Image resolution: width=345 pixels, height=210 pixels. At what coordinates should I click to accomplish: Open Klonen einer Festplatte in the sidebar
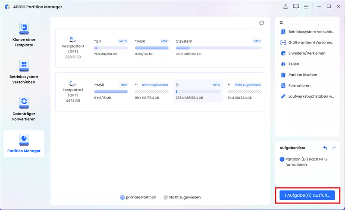pos(24,35)
